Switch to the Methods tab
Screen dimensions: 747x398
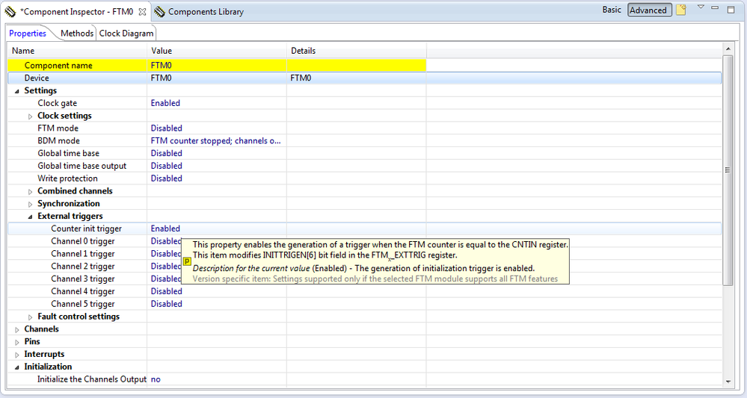click(77, 34)
